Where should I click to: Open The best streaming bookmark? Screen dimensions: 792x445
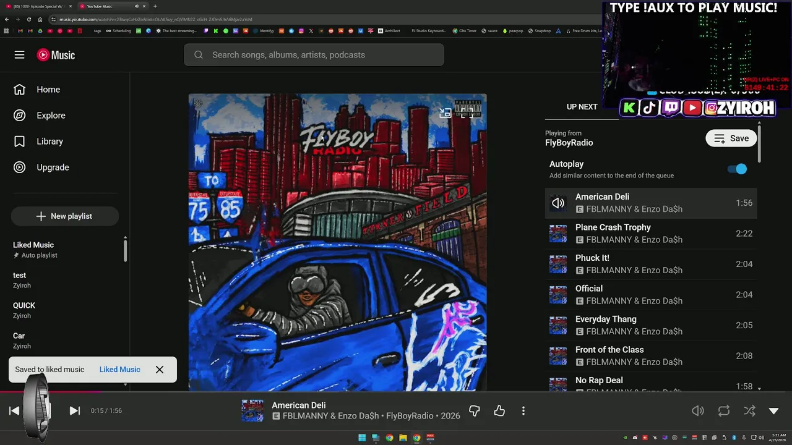tap(176, 31)
